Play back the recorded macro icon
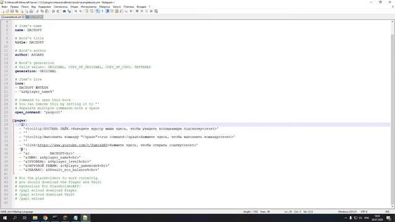 click(146, 11)
